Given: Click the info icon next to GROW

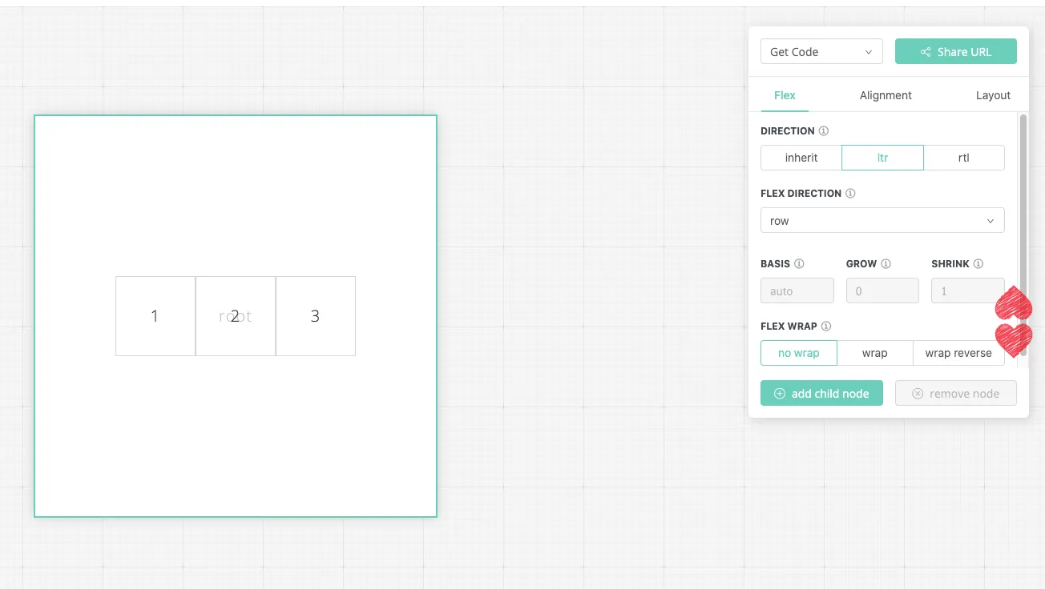Looking at the screenshot, I should click(x=886, y=264).
